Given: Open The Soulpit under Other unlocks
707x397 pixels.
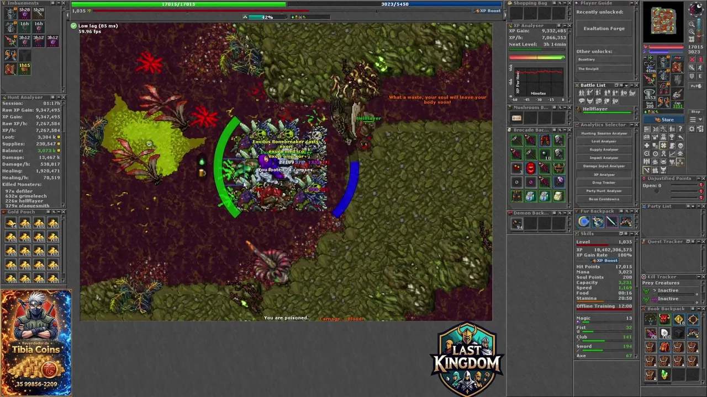Looking at the screenshot, I should pos(604,68).
